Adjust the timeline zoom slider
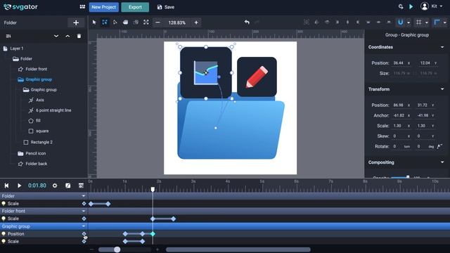The height and width of the screenshot is (253, 450). click(117, 249)
